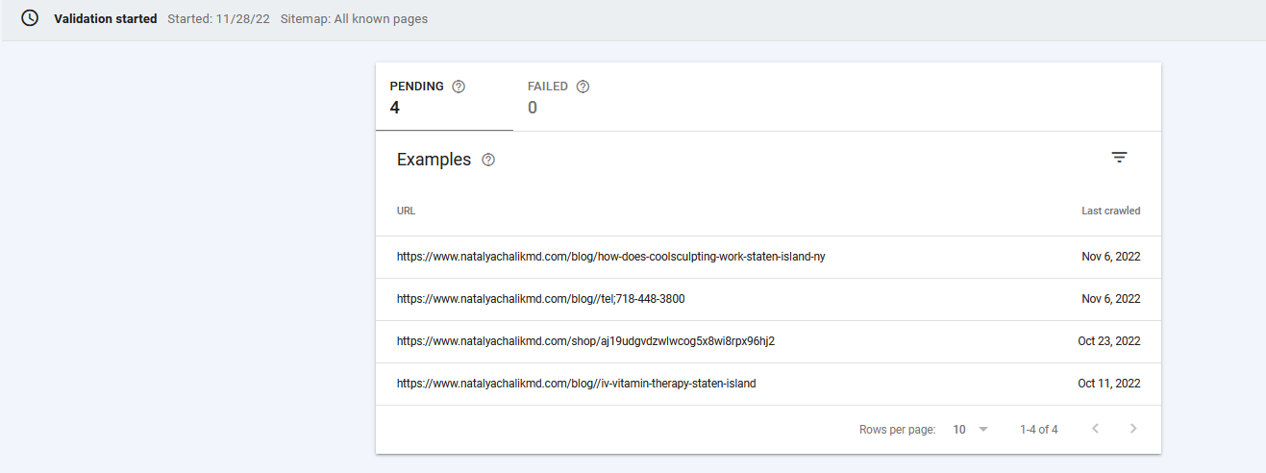Go to previous page with left chevron
Image resolution: width=1266 pixels, height=473 pixels.
pos(1095,429)
